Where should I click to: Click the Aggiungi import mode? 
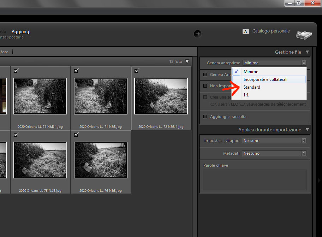coord(21,32)
